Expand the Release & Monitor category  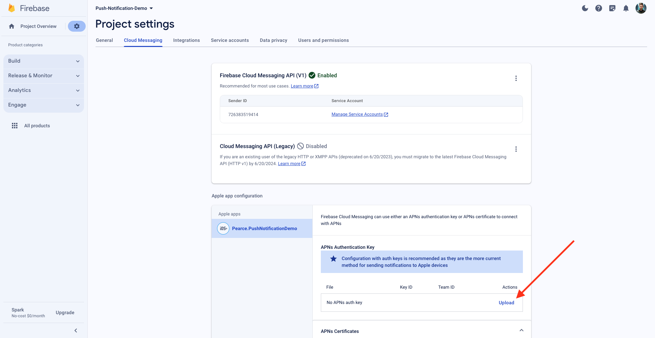[44, 76]
